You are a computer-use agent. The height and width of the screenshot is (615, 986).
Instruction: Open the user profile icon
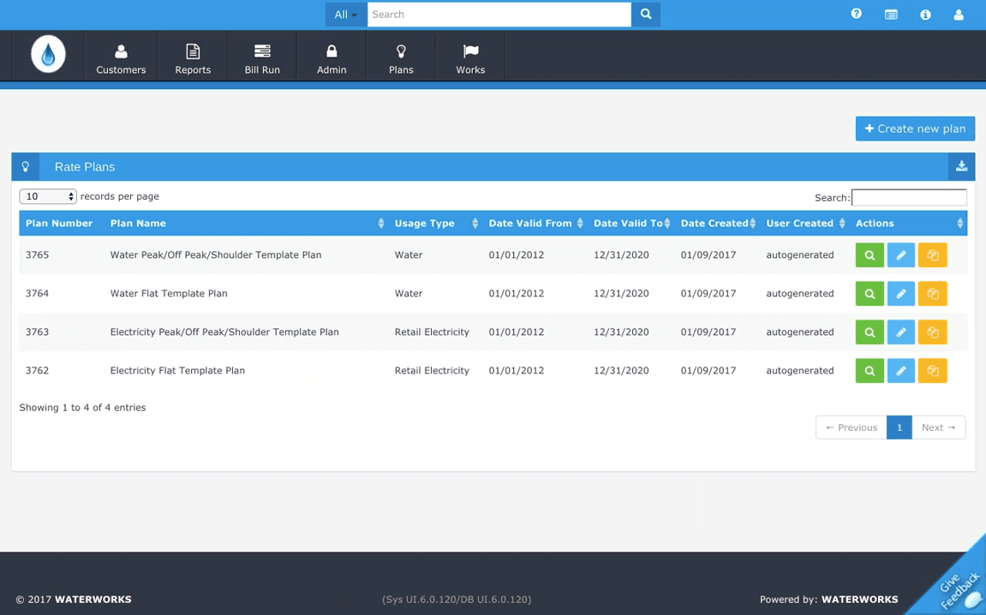tap(959, 15)
